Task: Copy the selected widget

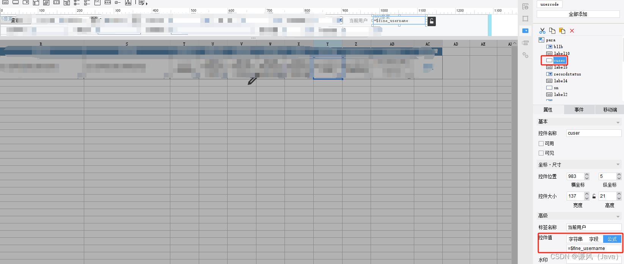Action: tap(552, 31)
